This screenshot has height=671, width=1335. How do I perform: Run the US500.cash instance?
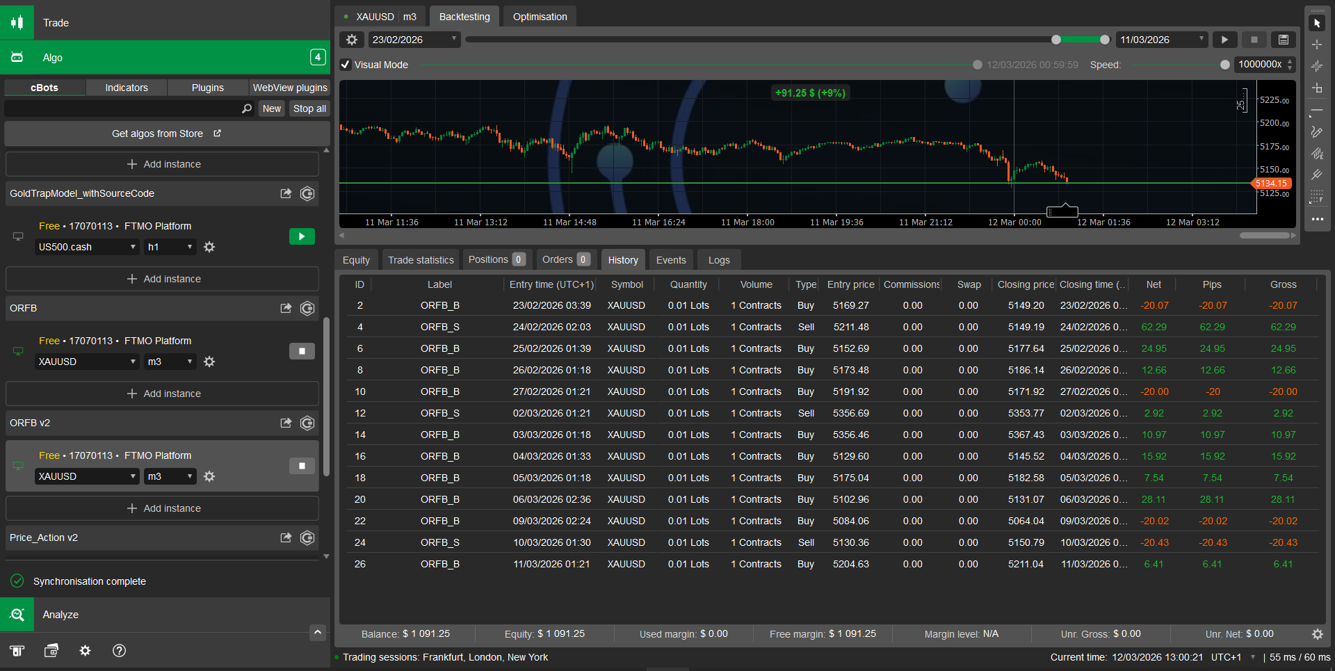[x=302, y=236]
